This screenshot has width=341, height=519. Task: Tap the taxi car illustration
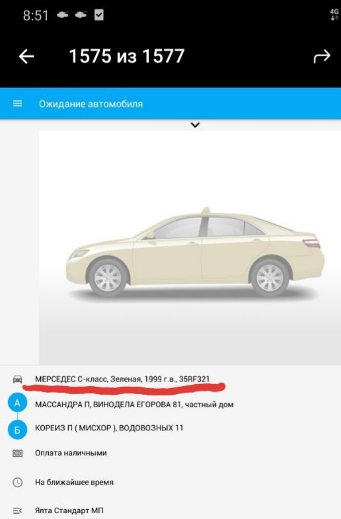point(195,252)
